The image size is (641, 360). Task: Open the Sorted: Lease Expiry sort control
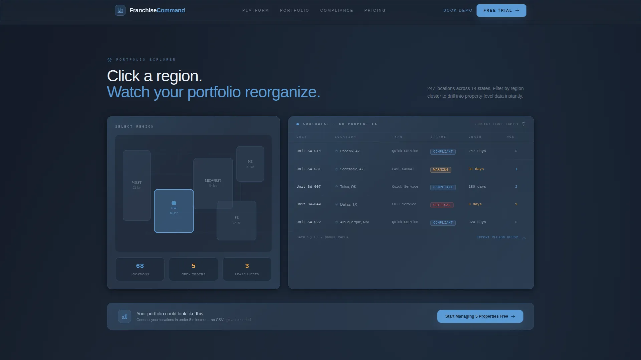(x=500, y=124)
